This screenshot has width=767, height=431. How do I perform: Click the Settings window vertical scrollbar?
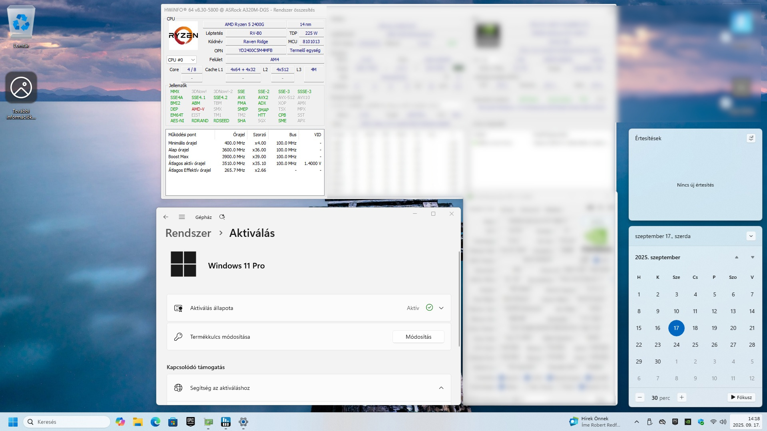click(459, 300)
